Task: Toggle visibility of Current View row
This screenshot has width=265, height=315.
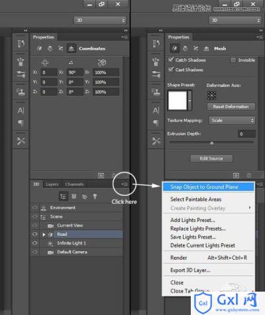Action: [x=34, y=225]
